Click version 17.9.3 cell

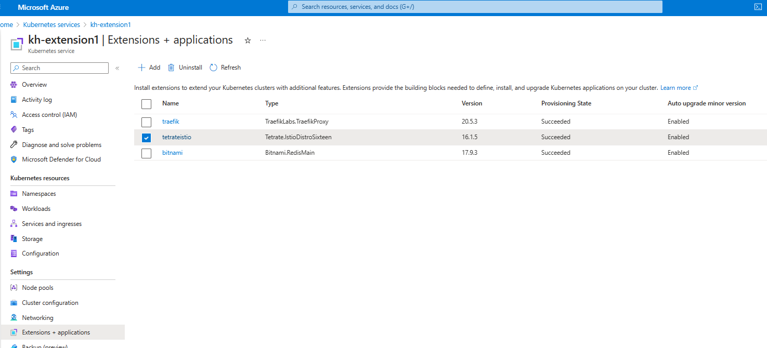coord(470,153)
